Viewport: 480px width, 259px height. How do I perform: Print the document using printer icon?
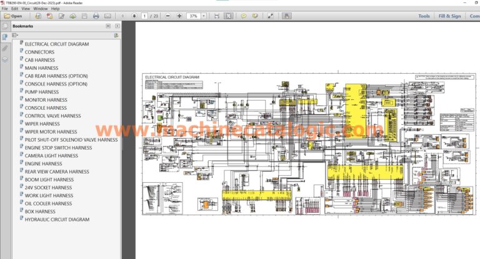click(x=96, y=16)
